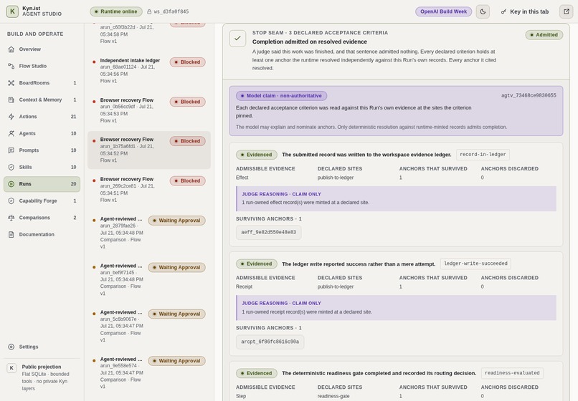Open the external link icon at top right

tap(567, 11)
